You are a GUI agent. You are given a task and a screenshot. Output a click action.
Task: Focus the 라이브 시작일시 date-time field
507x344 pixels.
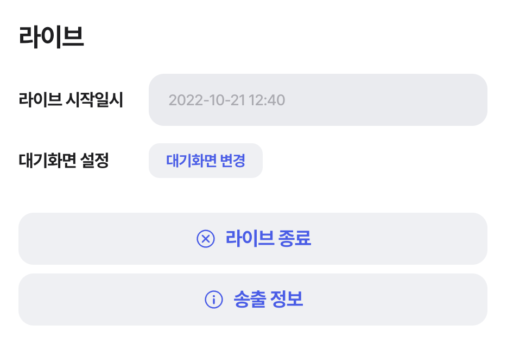pyautogui.click(x=318, y=100)
